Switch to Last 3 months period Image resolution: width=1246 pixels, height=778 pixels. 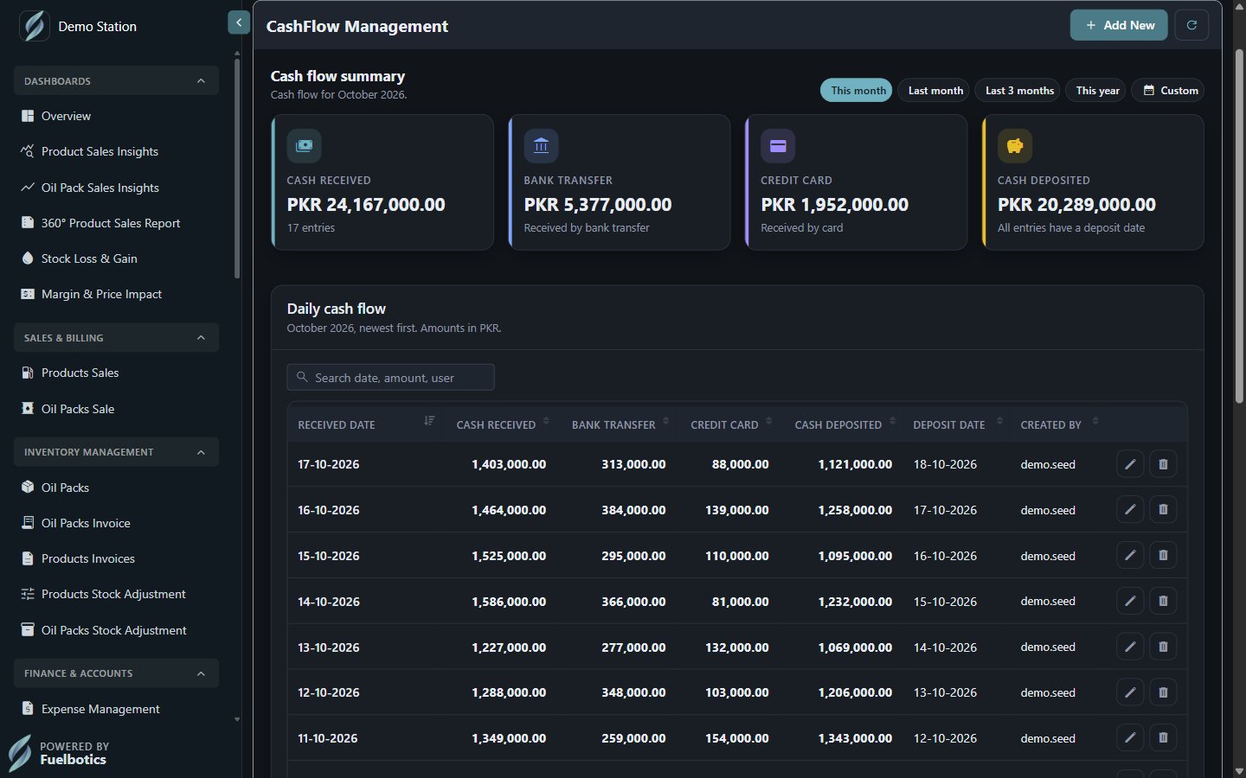[x=1018, y=90]
